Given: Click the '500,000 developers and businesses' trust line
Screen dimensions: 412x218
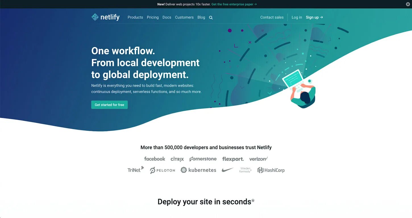Looking at the screenshot, I should [x=206, y=147].
